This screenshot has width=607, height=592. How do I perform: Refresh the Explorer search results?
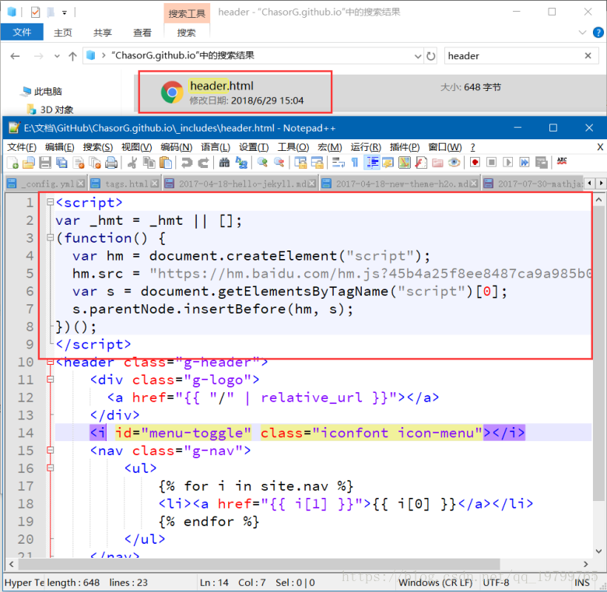[431, 57]
